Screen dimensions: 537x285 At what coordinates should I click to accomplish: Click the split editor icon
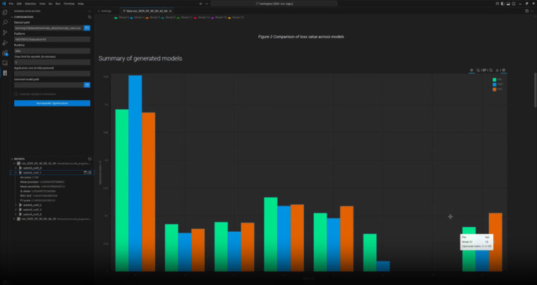524,11
